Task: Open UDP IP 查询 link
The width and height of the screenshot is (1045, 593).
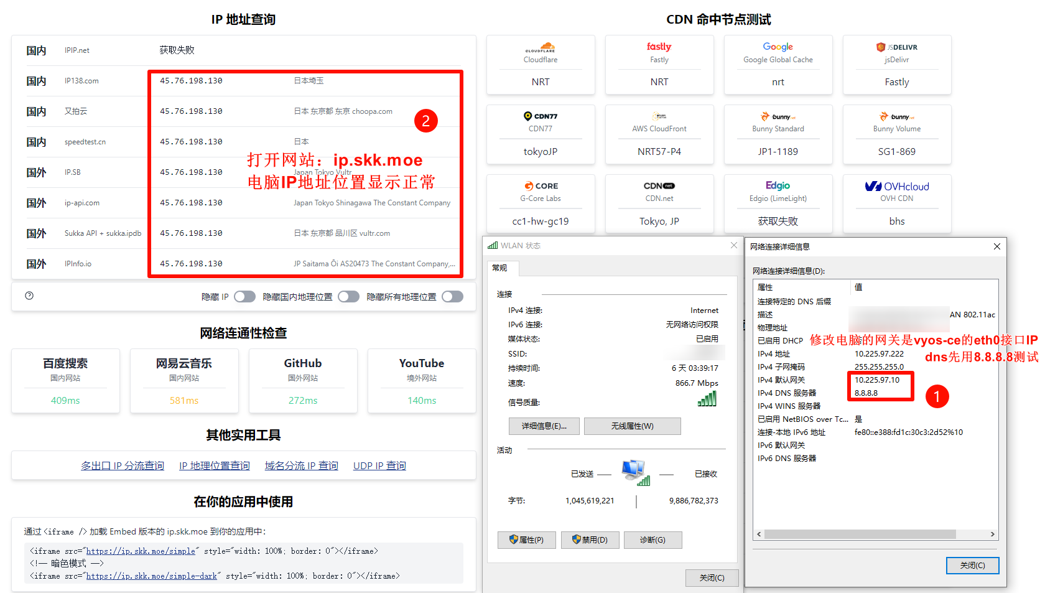Action: click(x=379, y=466)
